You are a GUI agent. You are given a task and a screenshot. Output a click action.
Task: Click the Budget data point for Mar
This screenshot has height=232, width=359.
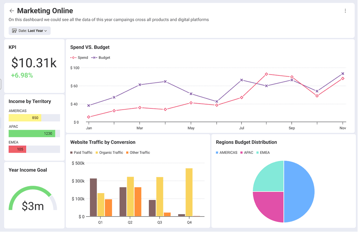click(x=140, y=85)
